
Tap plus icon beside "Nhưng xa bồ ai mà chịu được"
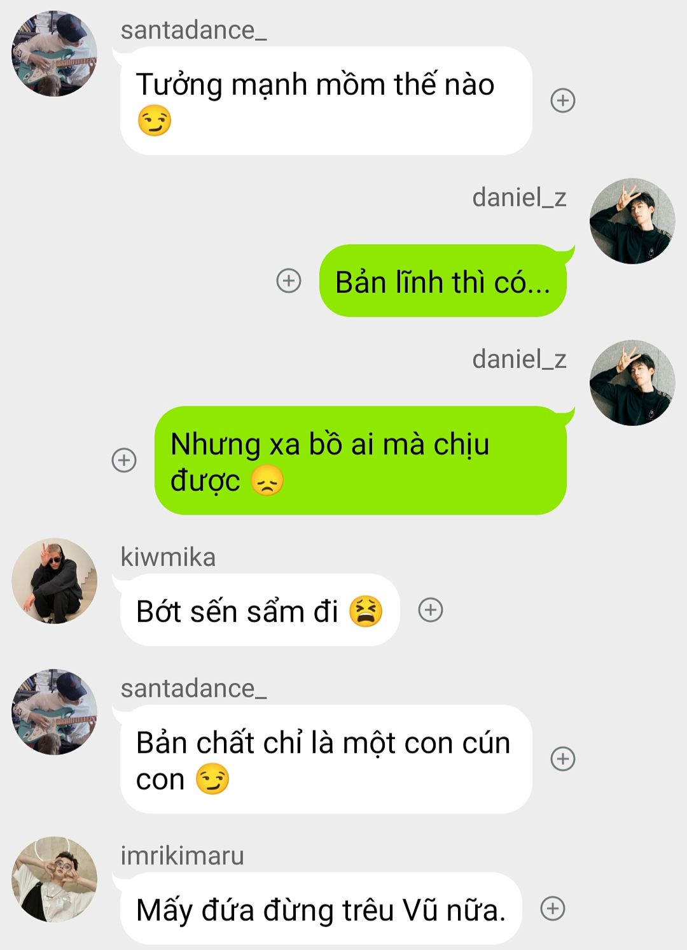tap(124, 460)
